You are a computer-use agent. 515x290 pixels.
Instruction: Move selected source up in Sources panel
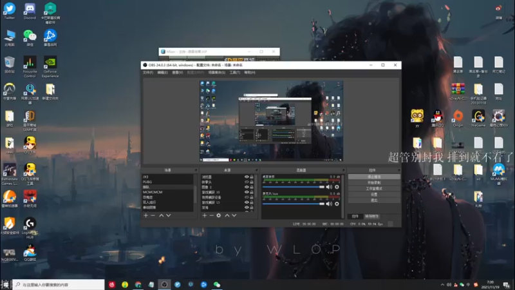[x=227, y=215]
